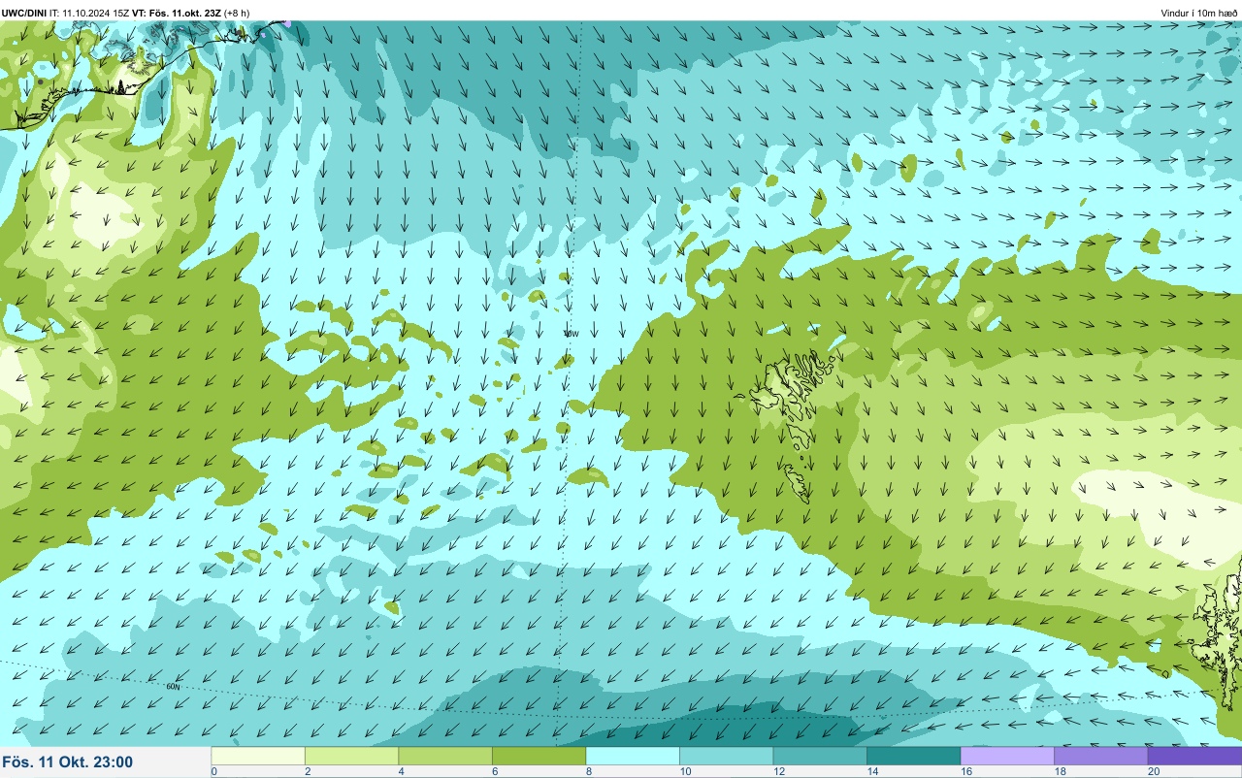The height and width of the screenshot is (778, 1242).
Task: Click the 2–4 m/s light green legend swatch
Action: [351, 756]
